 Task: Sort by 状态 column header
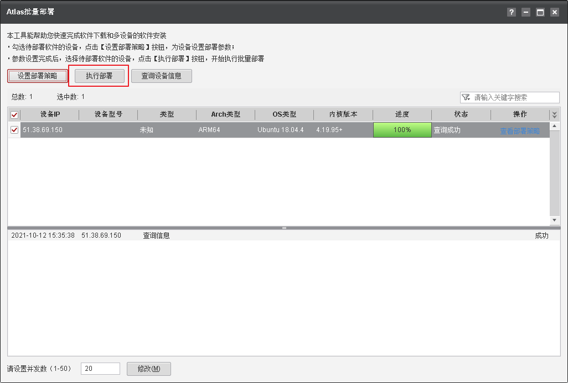point(461,114)
